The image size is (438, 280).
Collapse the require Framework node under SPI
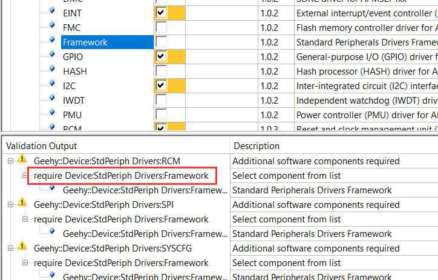25,219
